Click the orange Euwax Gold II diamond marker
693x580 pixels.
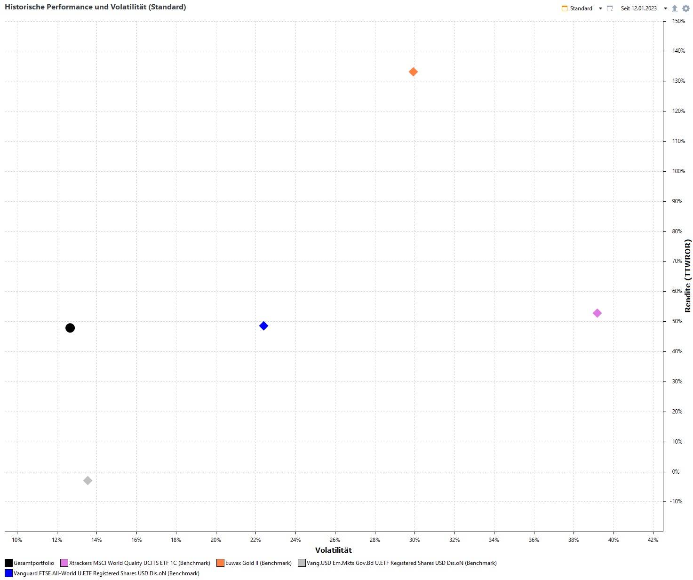click(x=413, y=72)
